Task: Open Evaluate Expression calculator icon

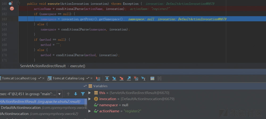Action: coord(152,78)
